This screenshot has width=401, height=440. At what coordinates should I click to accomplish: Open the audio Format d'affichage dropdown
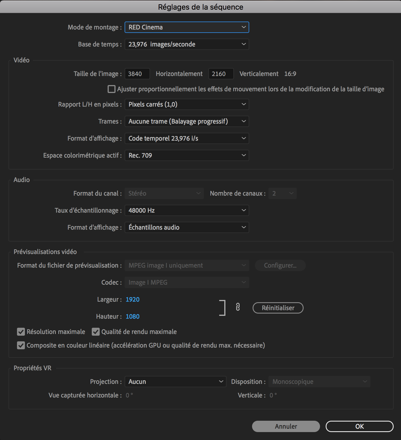coord(187,227)
